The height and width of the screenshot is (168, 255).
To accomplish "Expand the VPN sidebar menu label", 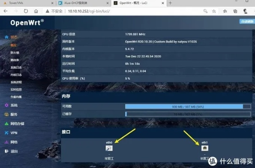I will coord(14,133).
